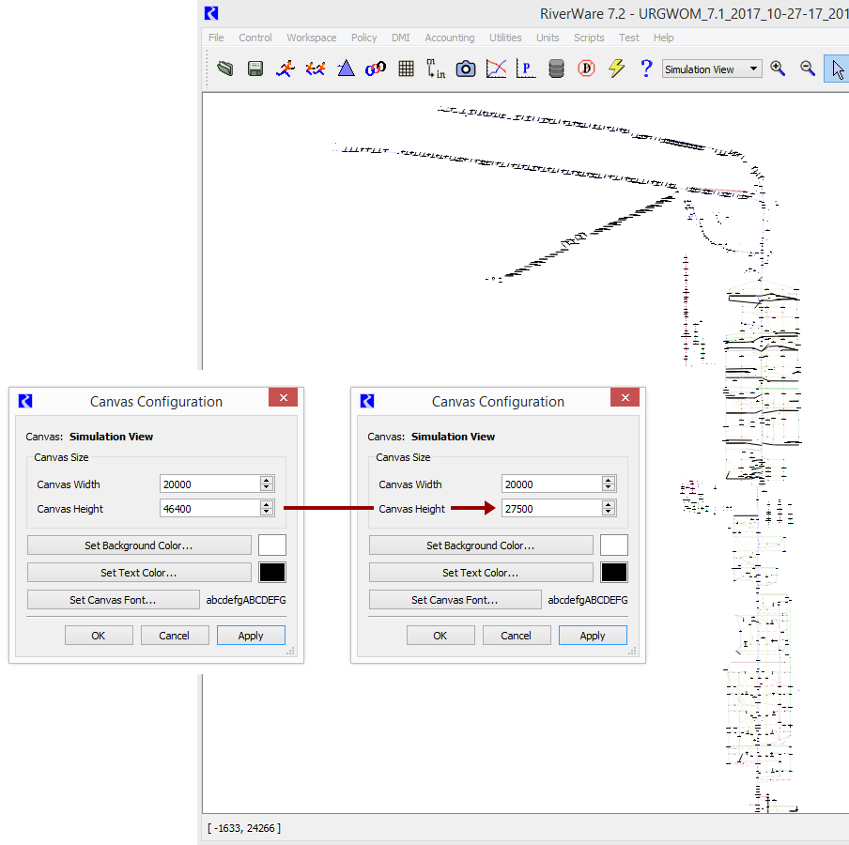The height and width of the screenshot is (845, 849).
Task: Click Set Background Color in the 27500-height dialog
Action: [481, 545]
